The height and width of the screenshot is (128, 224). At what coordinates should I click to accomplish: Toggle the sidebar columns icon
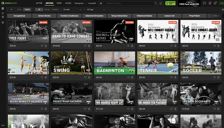[x=3, y=8]
